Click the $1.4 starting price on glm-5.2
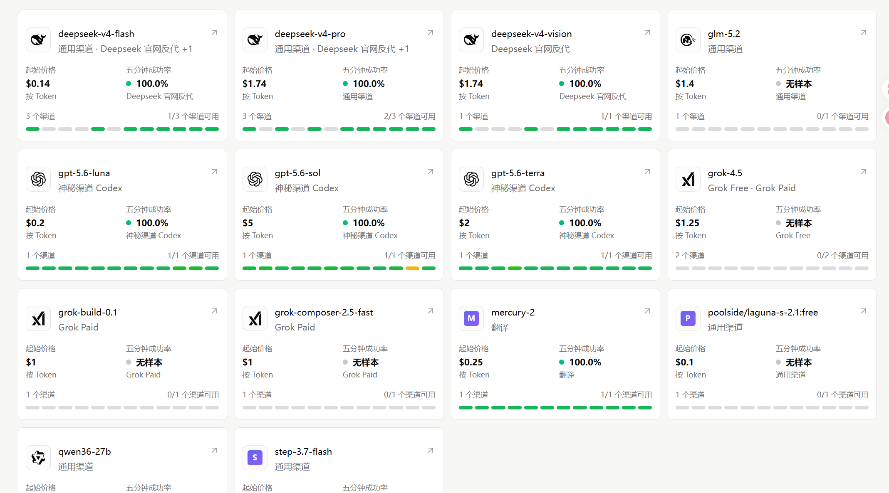 tap(685, 84)
